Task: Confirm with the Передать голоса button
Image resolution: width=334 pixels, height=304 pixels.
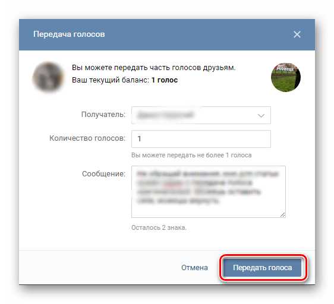Action: point(263,268)
